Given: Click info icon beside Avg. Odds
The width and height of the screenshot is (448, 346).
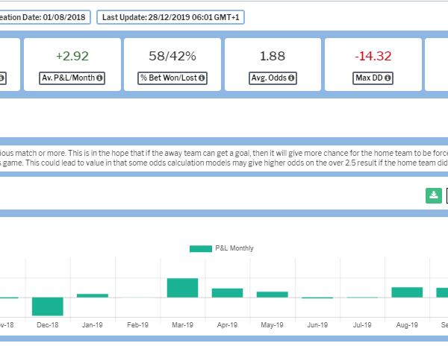Looking at the screenshot, I should point(290,78).
